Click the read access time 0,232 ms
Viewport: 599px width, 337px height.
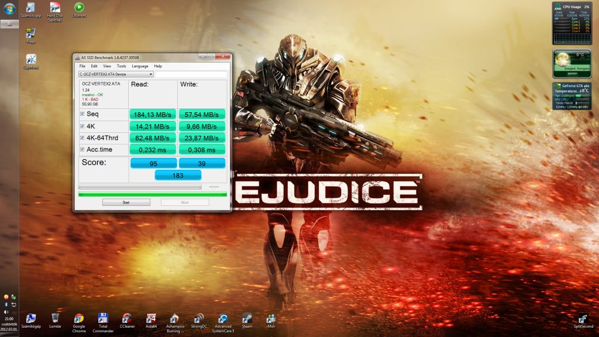point(153,150)
